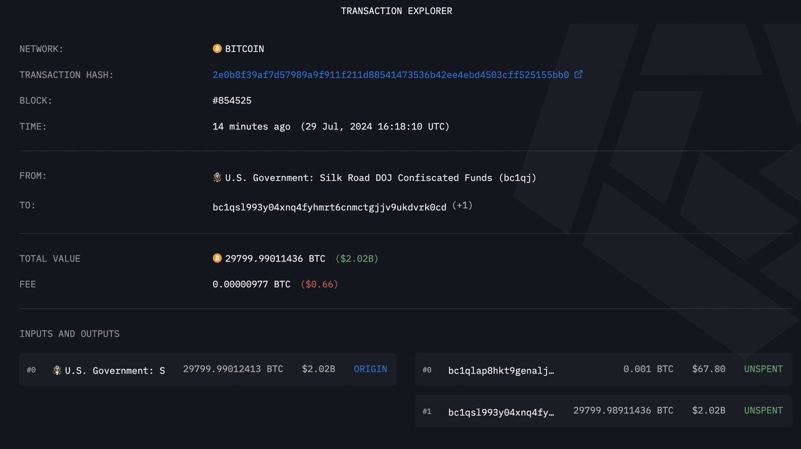This screenshot has height=449, width=801.
Task: Open the transaction hash link starting with 2e0b8f39
Action: tap(390, 75)
